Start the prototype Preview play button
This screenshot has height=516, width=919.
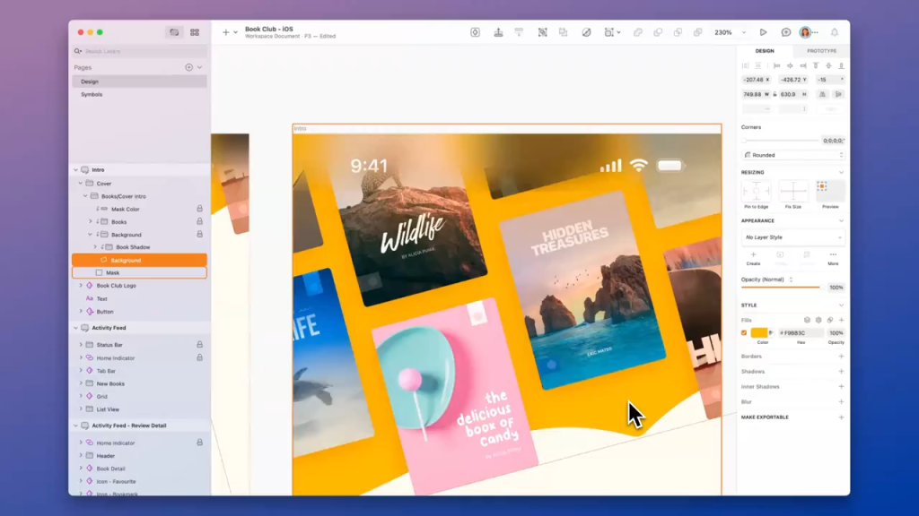[x=763, y=32]
